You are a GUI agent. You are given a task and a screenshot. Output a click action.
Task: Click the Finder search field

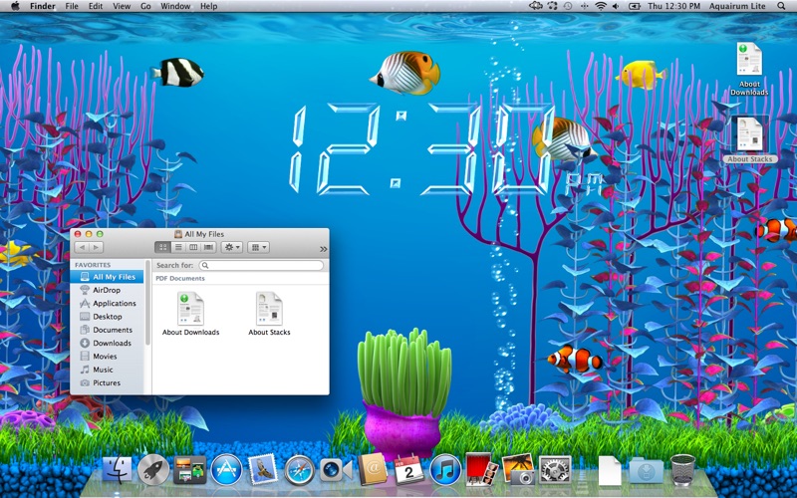click(262, 266)
